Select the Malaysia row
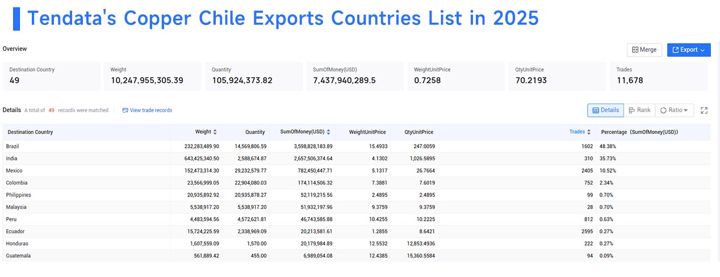 coord(357,207)
